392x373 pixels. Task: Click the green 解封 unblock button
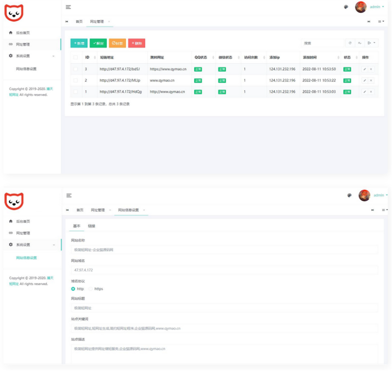98,43
